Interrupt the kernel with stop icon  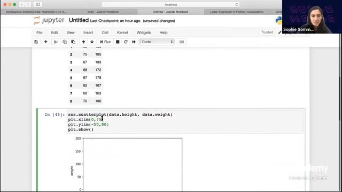(118, 42)
